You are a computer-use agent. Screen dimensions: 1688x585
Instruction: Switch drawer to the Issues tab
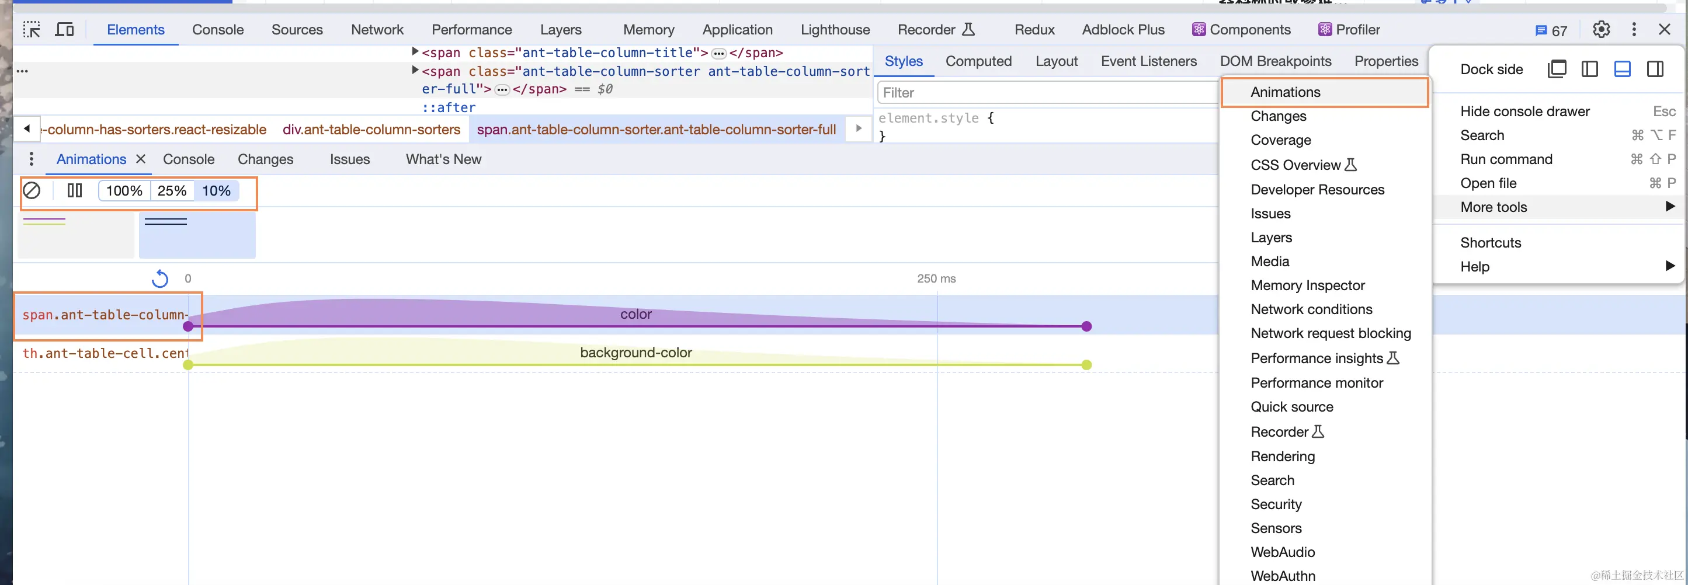(x=350, y=159)
